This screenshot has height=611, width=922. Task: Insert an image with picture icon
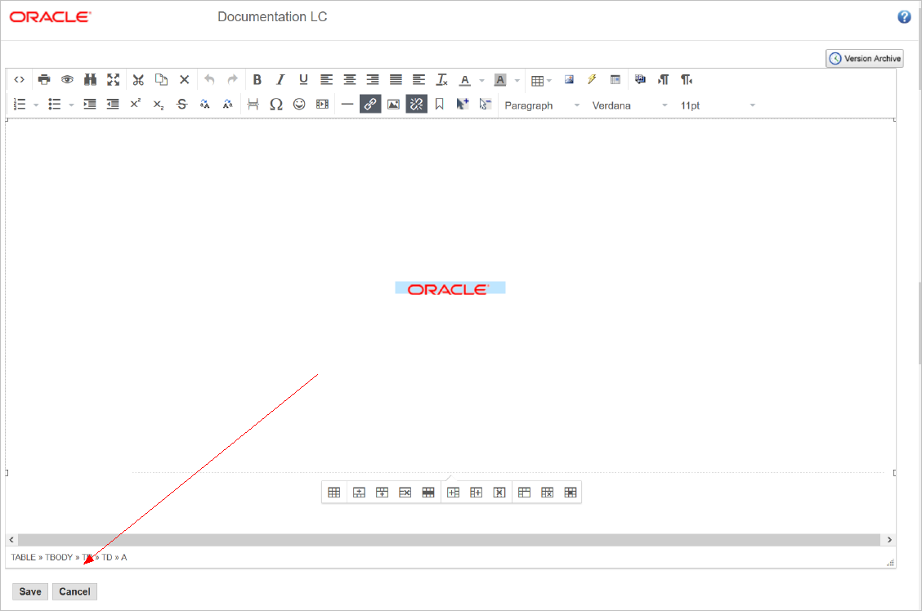click(393, 105)
